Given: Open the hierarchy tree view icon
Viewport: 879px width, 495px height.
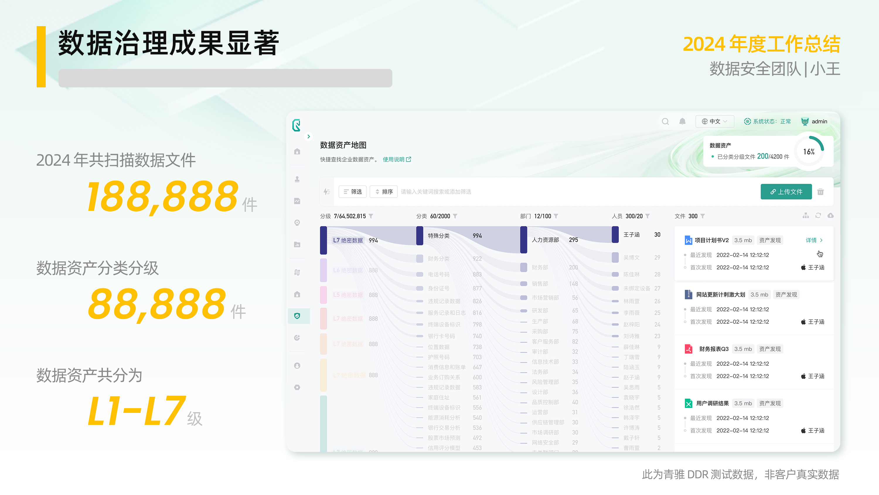Looking at the screenshot, I should coord(806,216).
